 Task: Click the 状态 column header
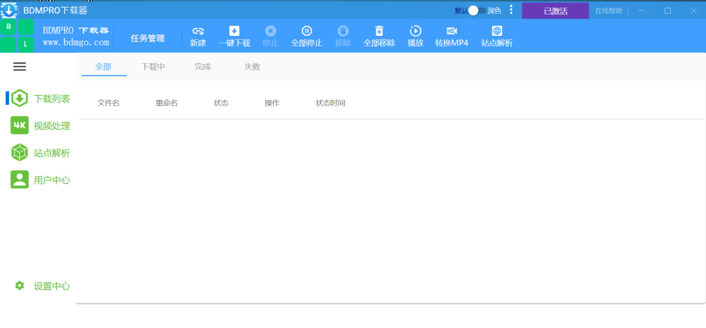coord(221,103)
